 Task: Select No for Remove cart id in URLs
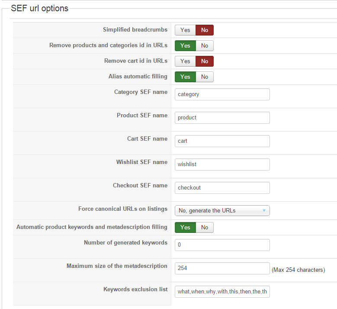click(205, 61)
